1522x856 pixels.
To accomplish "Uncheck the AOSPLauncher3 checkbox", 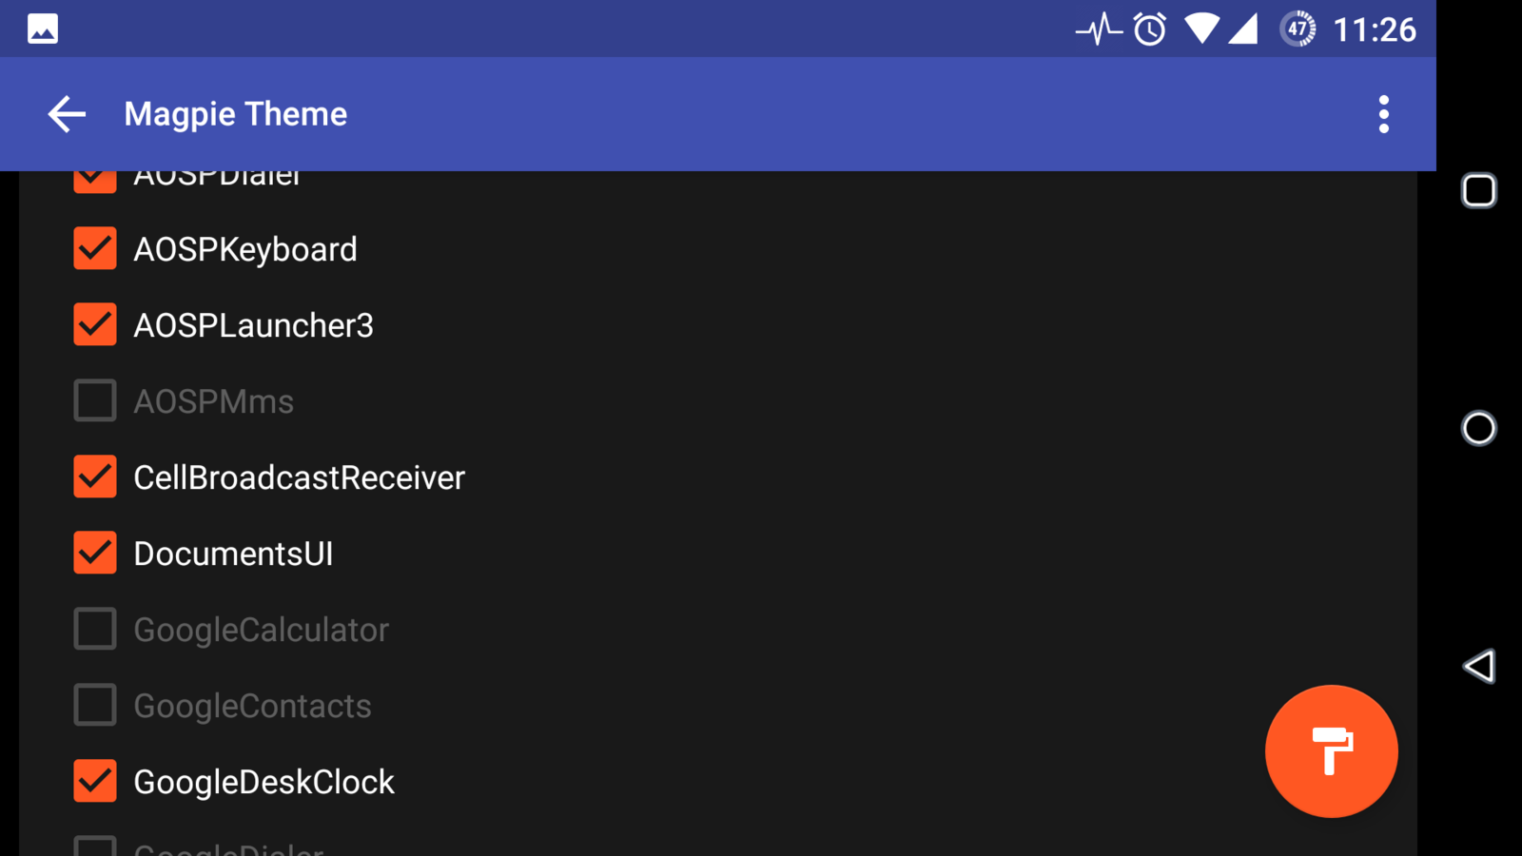I will pos(95,325).
